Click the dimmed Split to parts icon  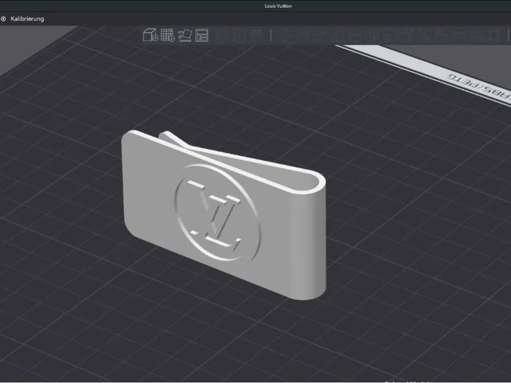pyautogui.click(x=240, y=35)
